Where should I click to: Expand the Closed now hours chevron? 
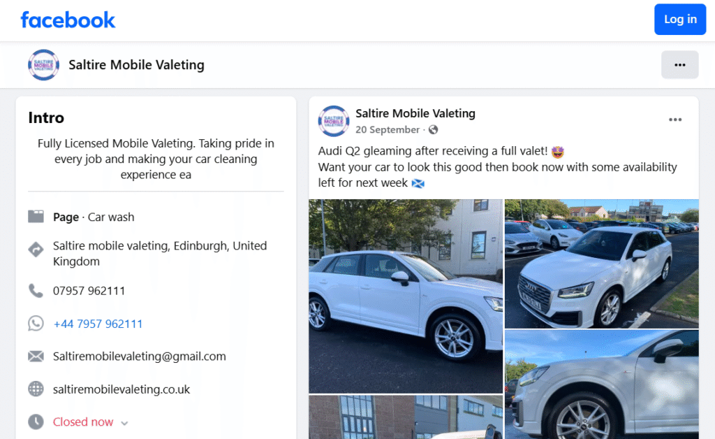(124, 423)
